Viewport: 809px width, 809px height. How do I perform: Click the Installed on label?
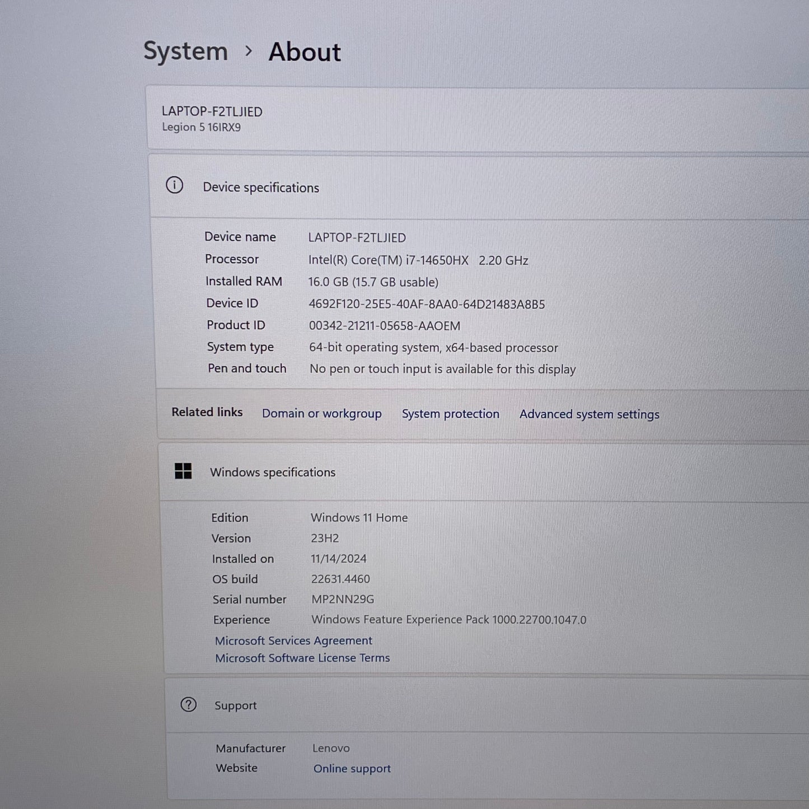[x=243, y=559]
